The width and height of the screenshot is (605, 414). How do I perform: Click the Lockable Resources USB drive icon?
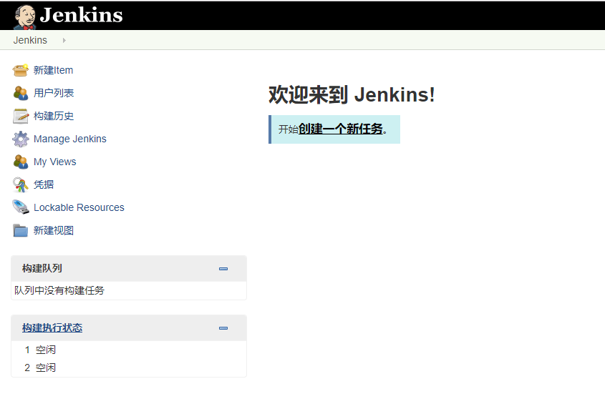point(21,207)
